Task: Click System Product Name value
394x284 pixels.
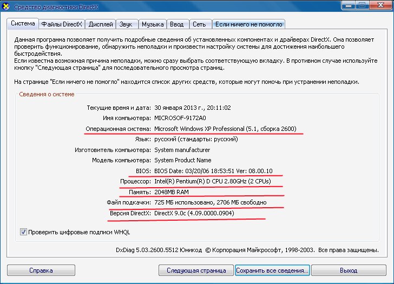Action: [183, 160]
